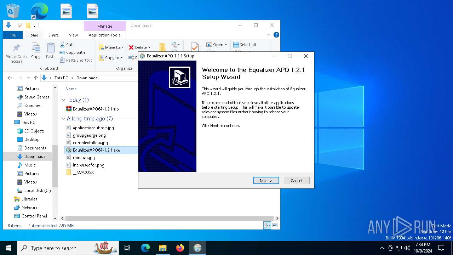Click Explorer Help question mark icon
This screenshot has height=255, width=453.
pos(276,35)
